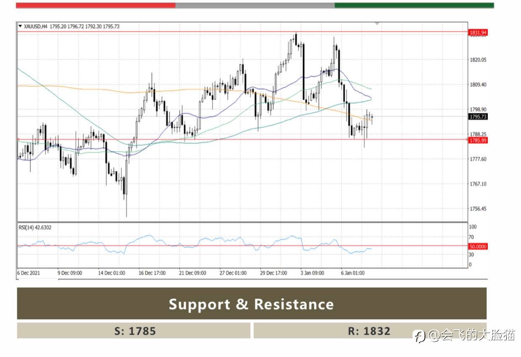Click the red 50.0000 RSI level tag

478,247
